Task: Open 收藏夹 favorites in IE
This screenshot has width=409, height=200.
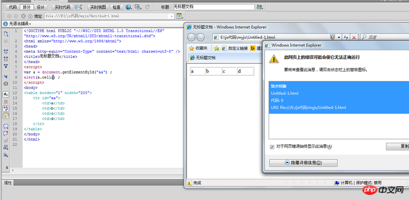Action: click(x=198, y=48)
